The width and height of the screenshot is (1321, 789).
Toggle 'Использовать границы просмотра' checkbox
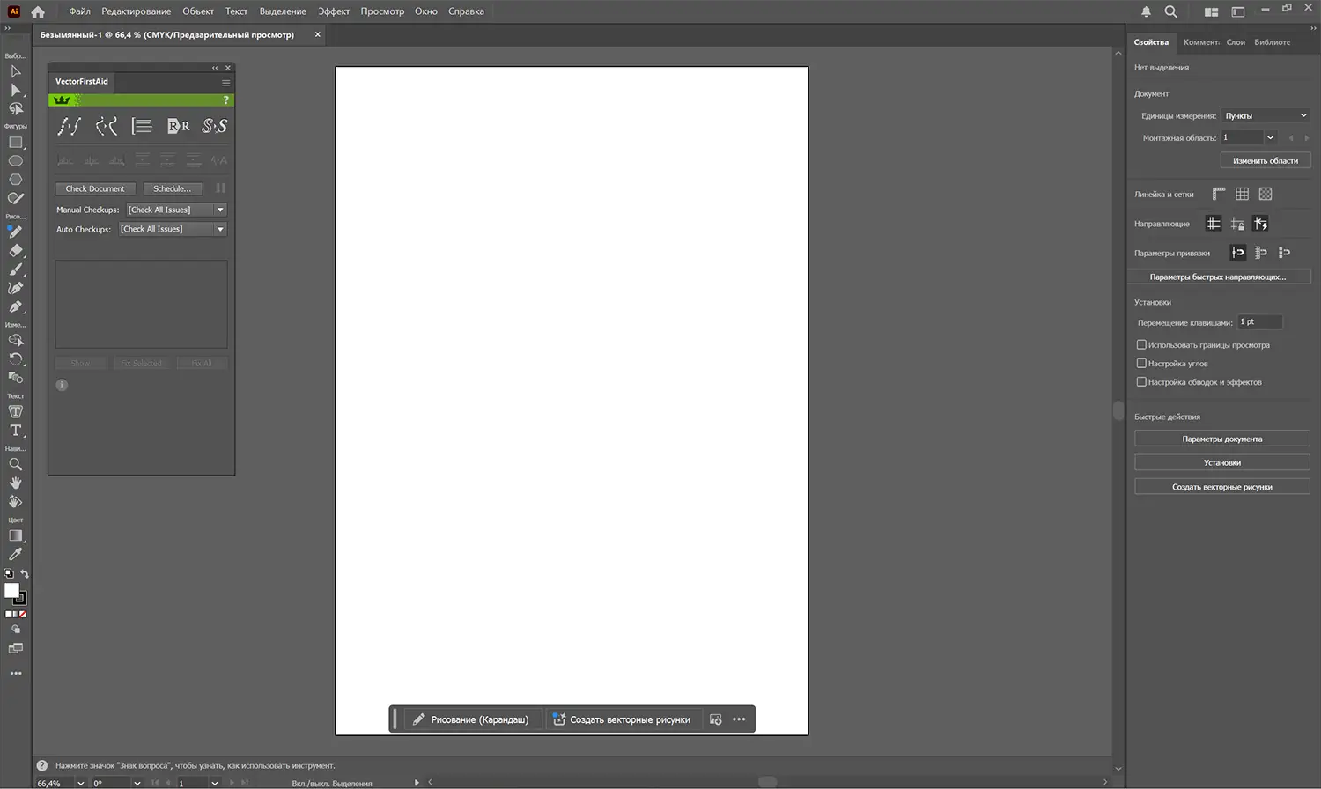tap(1141, 345)
